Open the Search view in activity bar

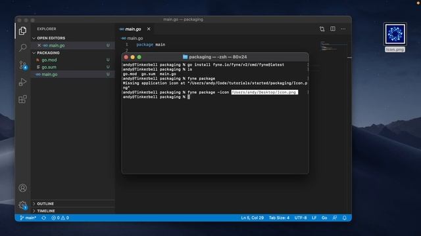tap(22, 48)
